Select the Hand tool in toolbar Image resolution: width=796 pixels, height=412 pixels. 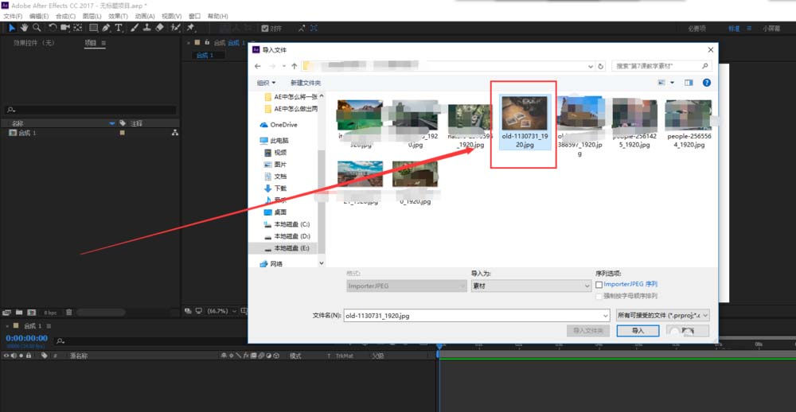25,27
